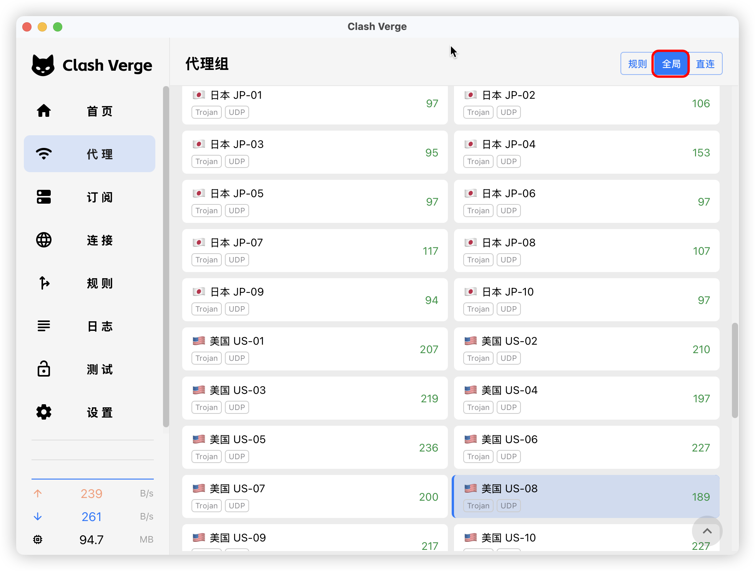Open the 订阅 sidebar tab

[100, 197]
